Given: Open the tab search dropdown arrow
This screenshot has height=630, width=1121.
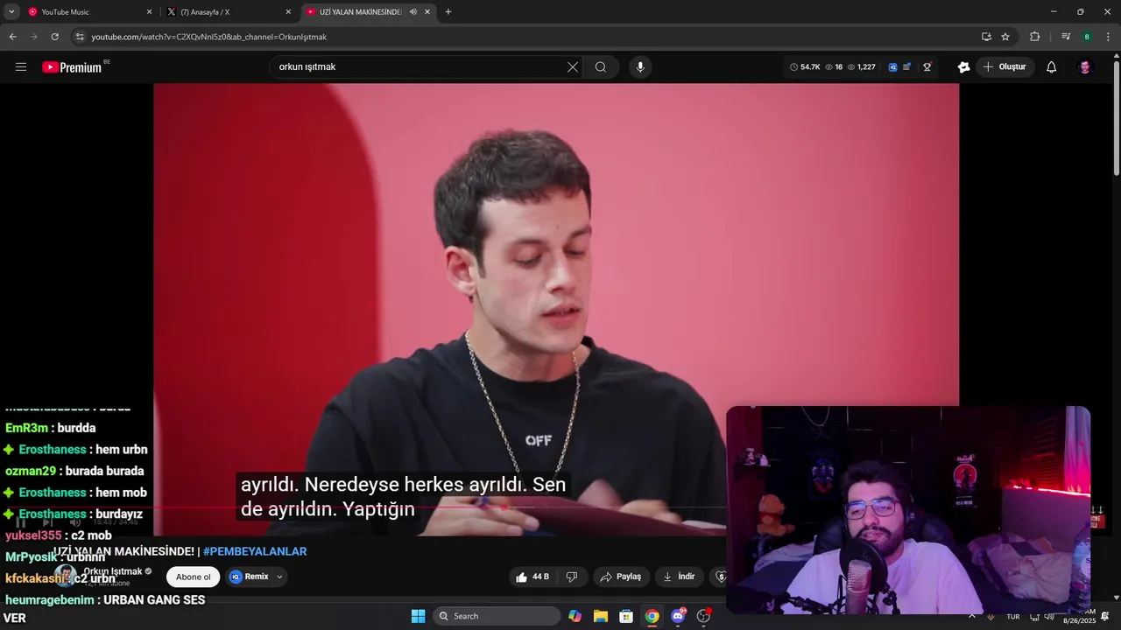Looking at the screenshot, I should tap(11, 12).
